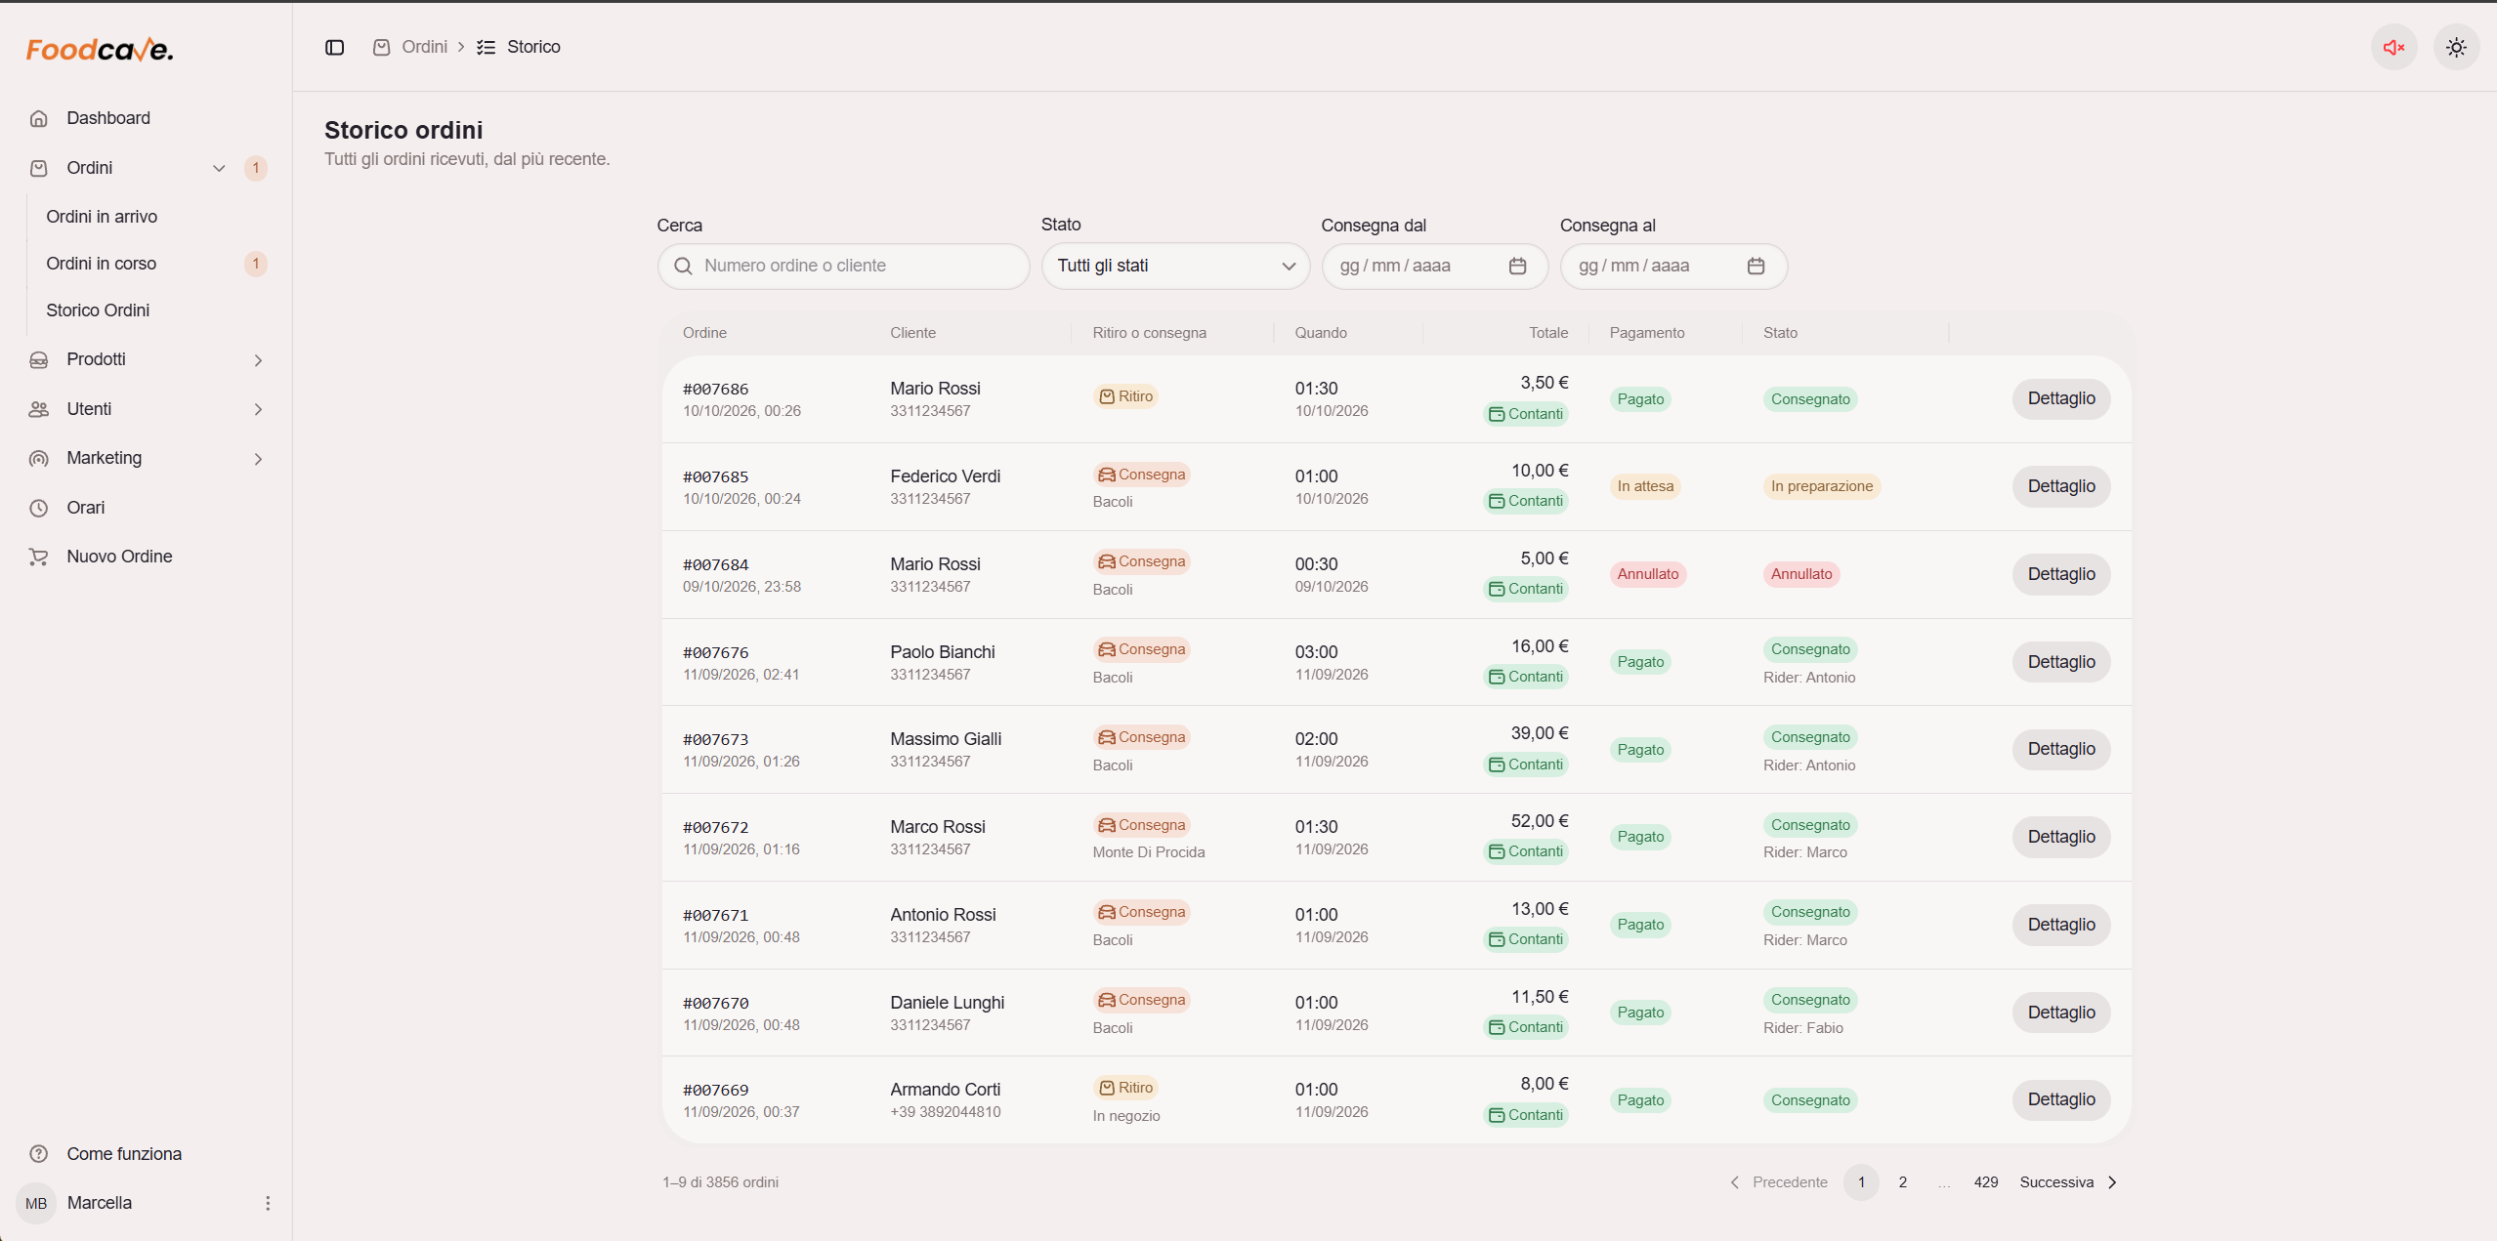Toggle light/dark theme sun icon
Viewport: 2497px width, 1241px height.
click(2456, 47)
